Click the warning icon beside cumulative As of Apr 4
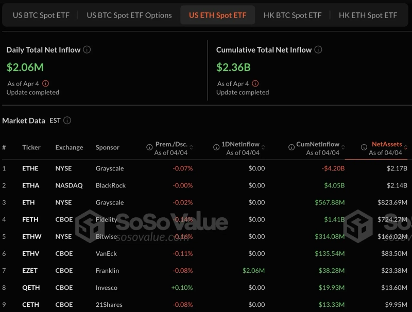 pyautogui.click(x=256, y=83)
